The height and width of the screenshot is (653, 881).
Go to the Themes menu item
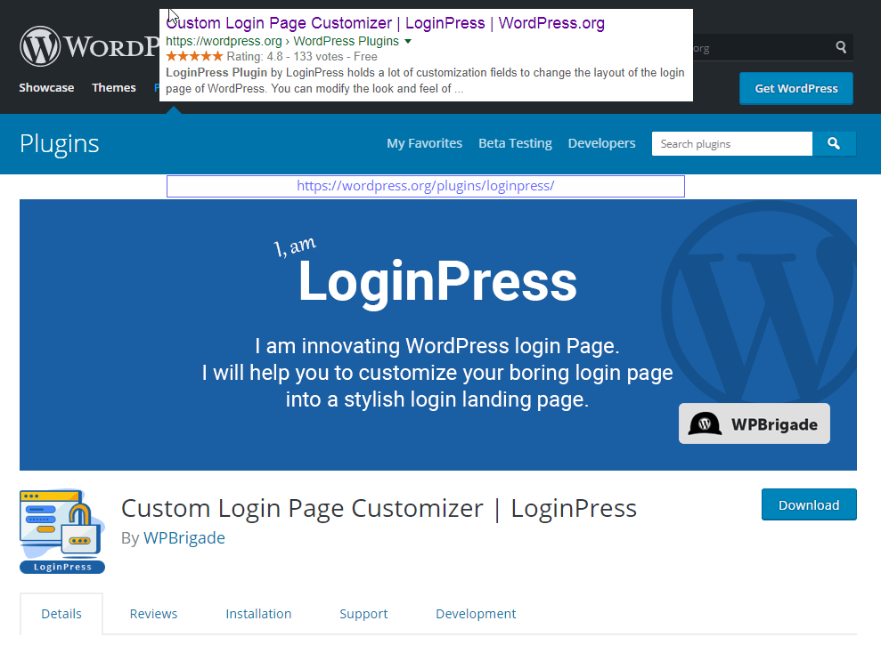point(114,88)
